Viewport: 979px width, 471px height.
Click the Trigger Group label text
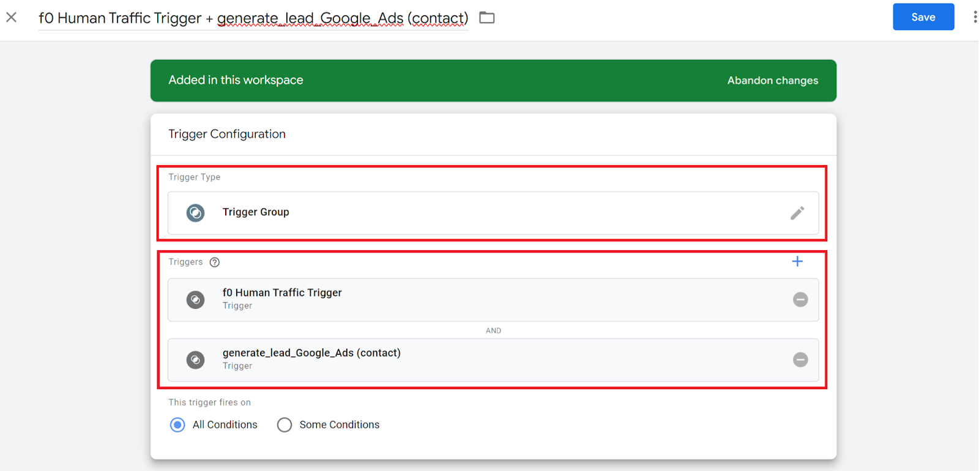click(256, 212)
